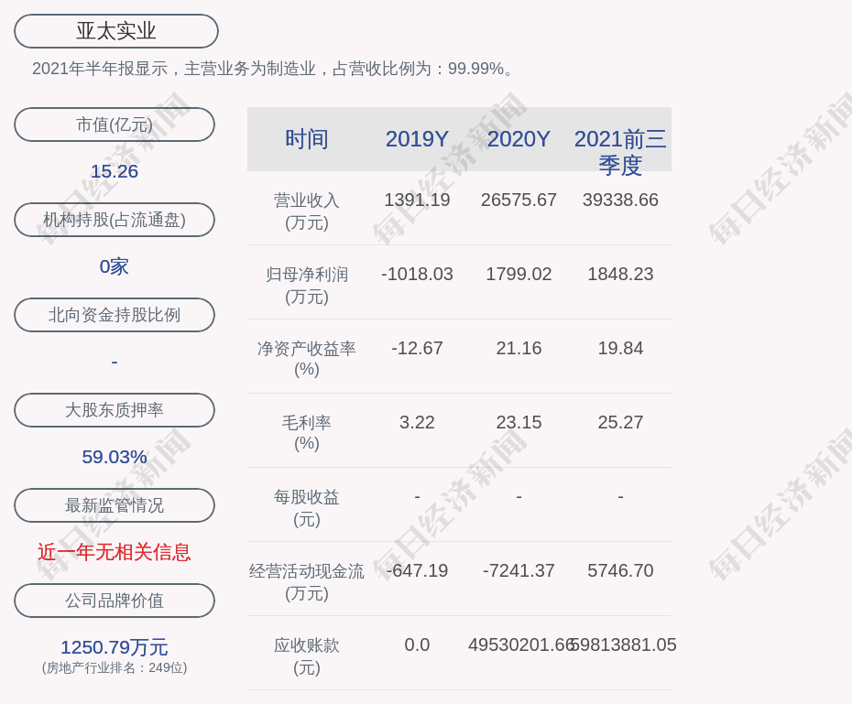Screen dimensions: 852x704
Task: Select net profit value 1799.02
Action: [x=519, y=274]
